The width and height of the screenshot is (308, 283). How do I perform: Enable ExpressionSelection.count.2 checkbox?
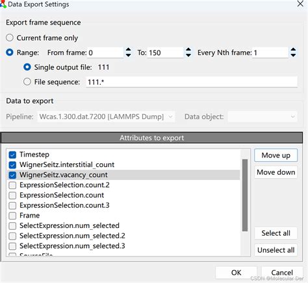[12, 185]
